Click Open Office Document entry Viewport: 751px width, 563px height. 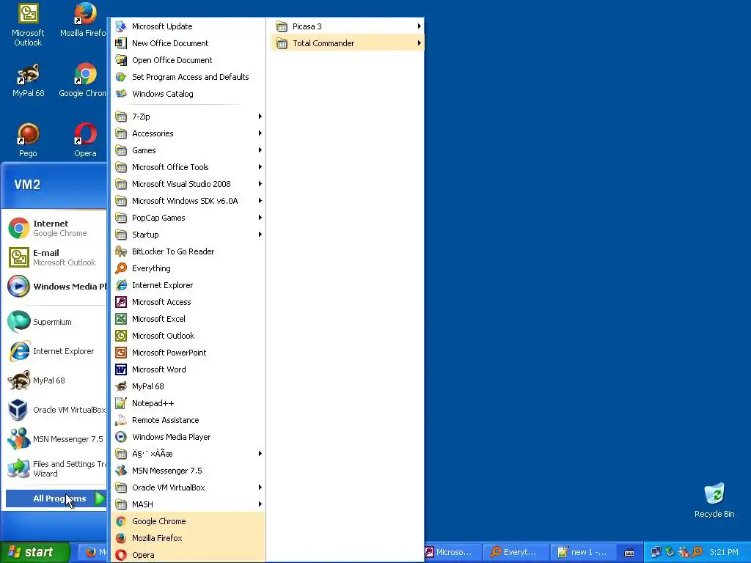pos(188,60)
